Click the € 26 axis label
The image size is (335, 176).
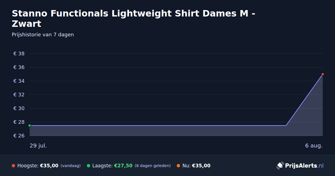(x=19, y=136)
